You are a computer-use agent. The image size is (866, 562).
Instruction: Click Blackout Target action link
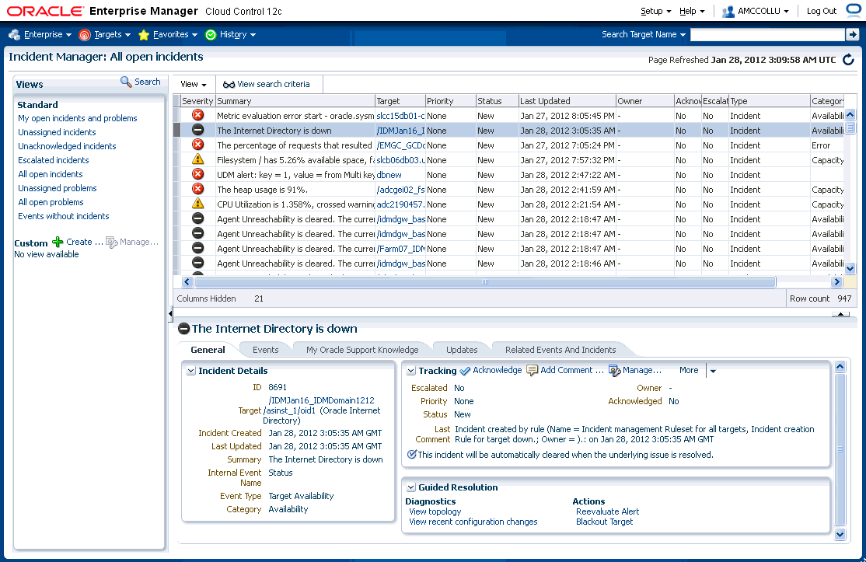[x=604, y=522]
